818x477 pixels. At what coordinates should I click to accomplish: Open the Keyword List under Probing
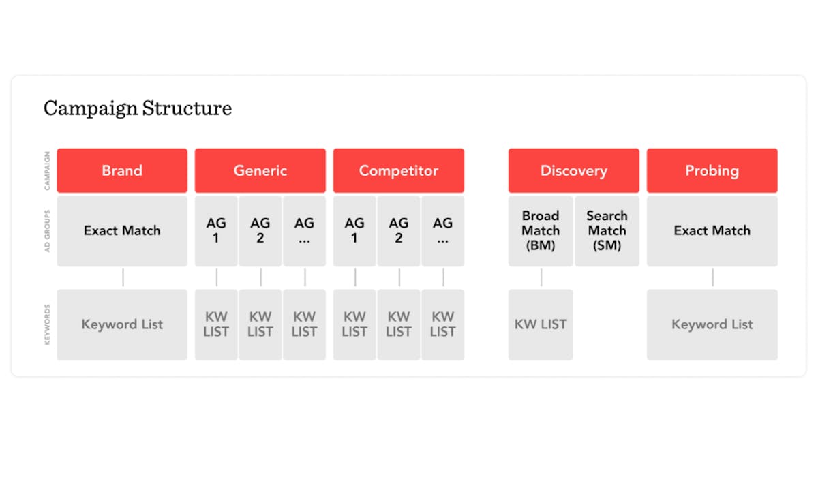point(712,324)
